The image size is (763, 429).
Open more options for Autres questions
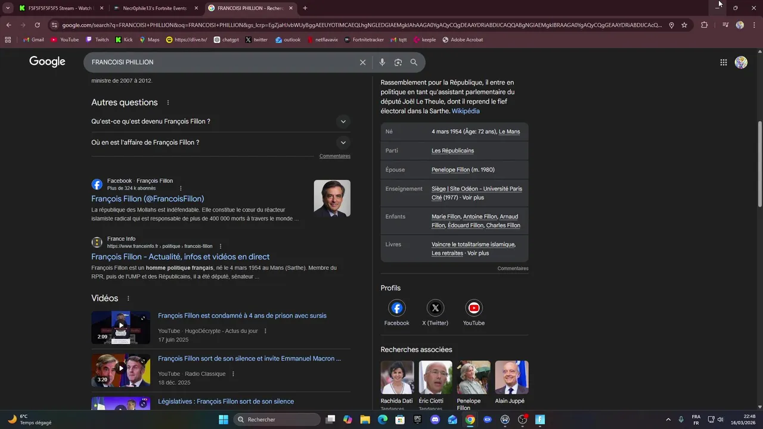[168, 102]
